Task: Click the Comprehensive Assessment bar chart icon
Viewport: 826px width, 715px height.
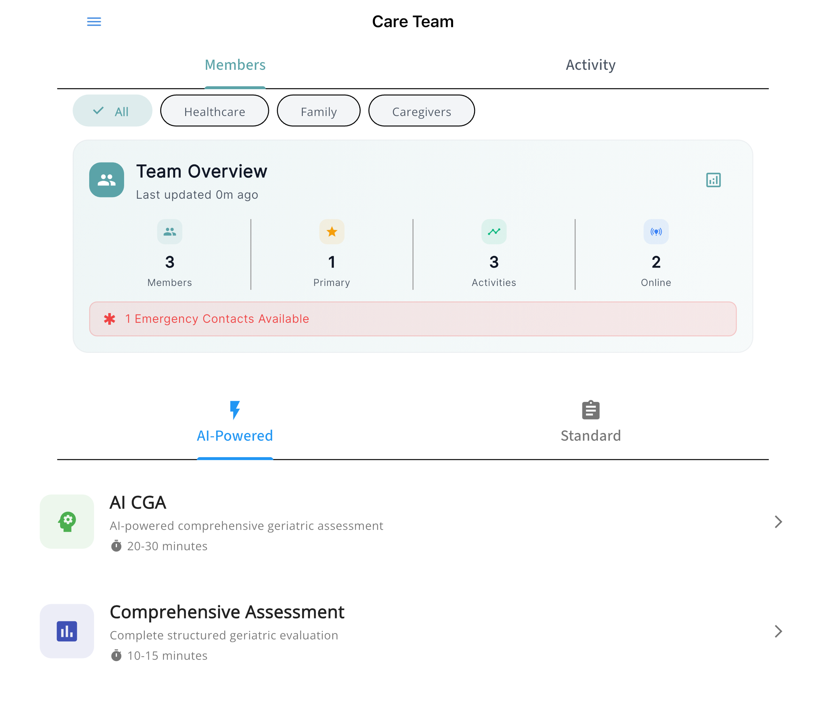Action: click(67, 631)
